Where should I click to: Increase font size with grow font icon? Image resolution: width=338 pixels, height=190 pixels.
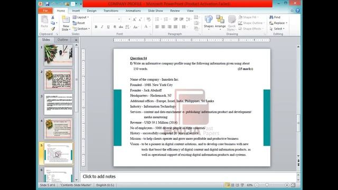click(135, 20)
